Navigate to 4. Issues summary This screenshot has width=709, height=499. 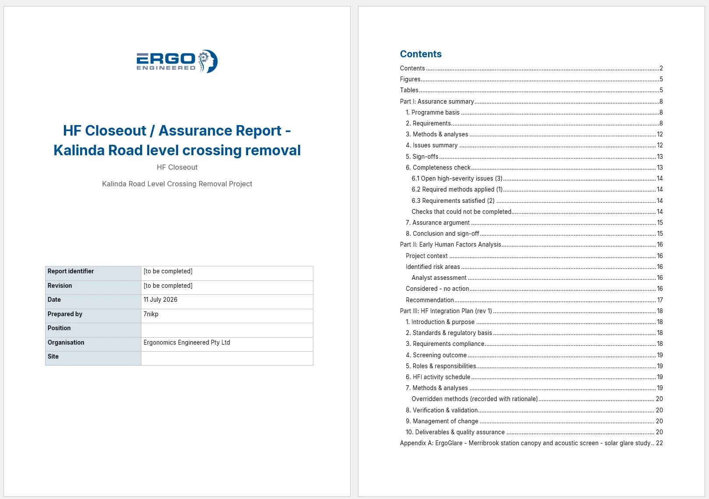coord(534,145)
